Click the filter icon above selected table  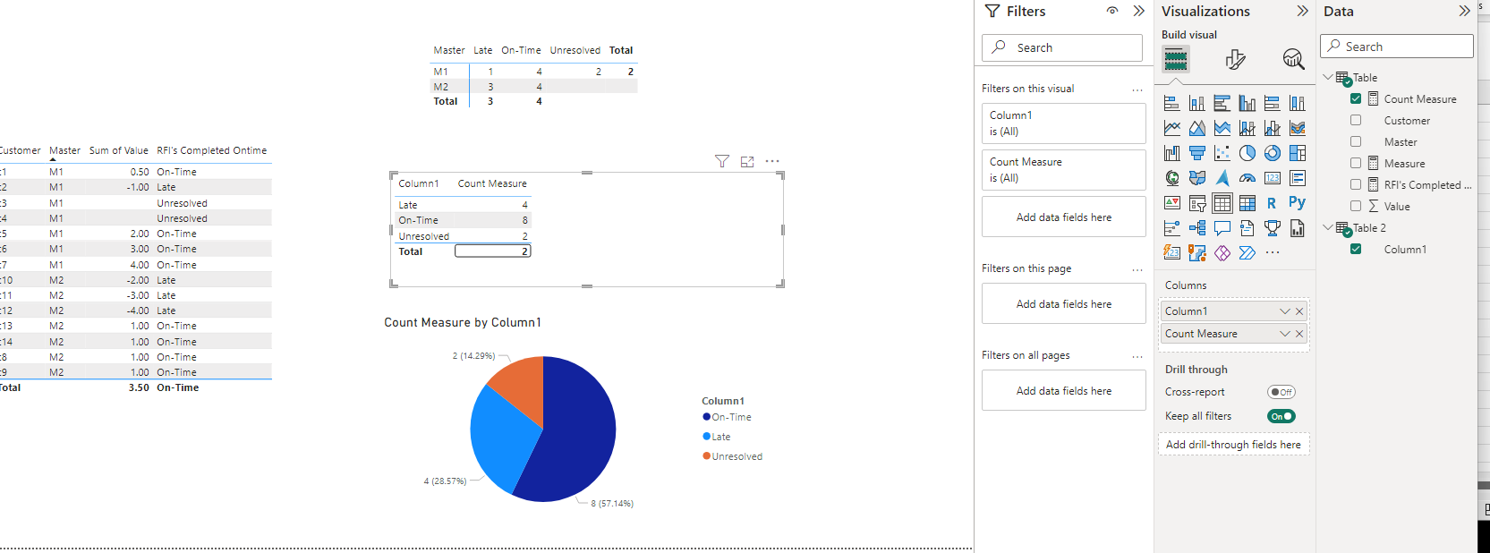pyautogui.click(x=722, y=161)
